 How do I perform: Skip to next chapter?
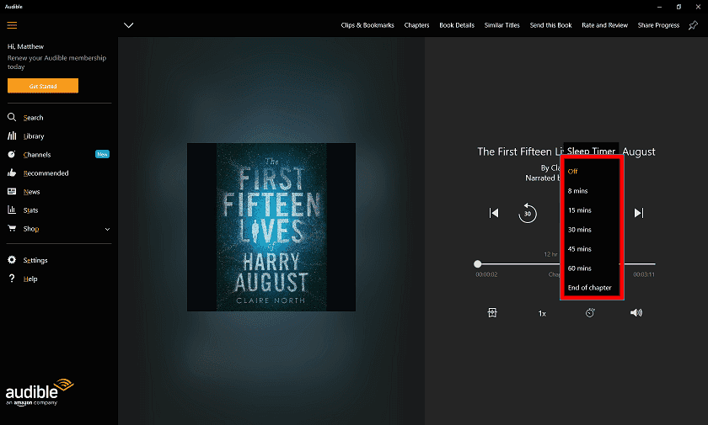pyautogui.click(x=639, y=213)
